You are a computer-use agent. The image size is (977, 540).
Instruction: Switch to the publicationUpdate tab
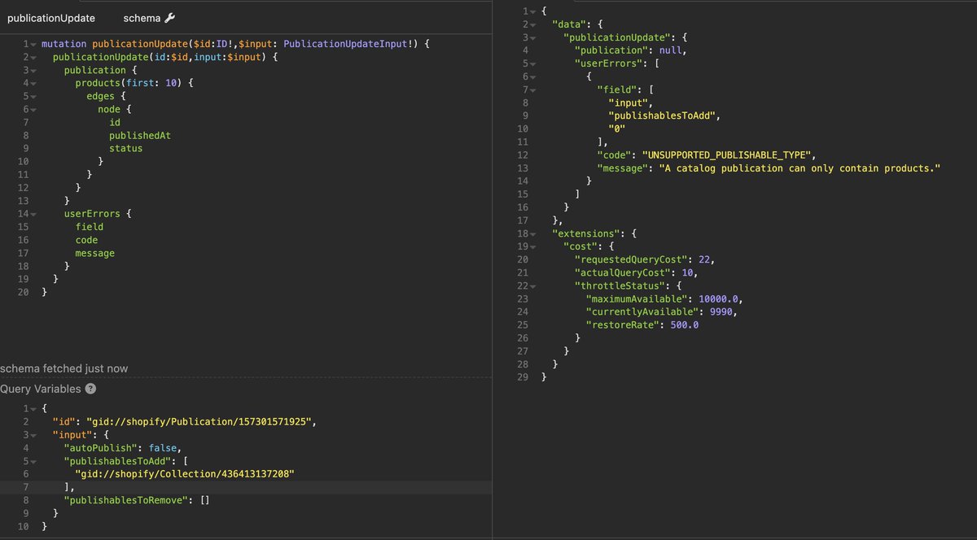coord(50,18)
